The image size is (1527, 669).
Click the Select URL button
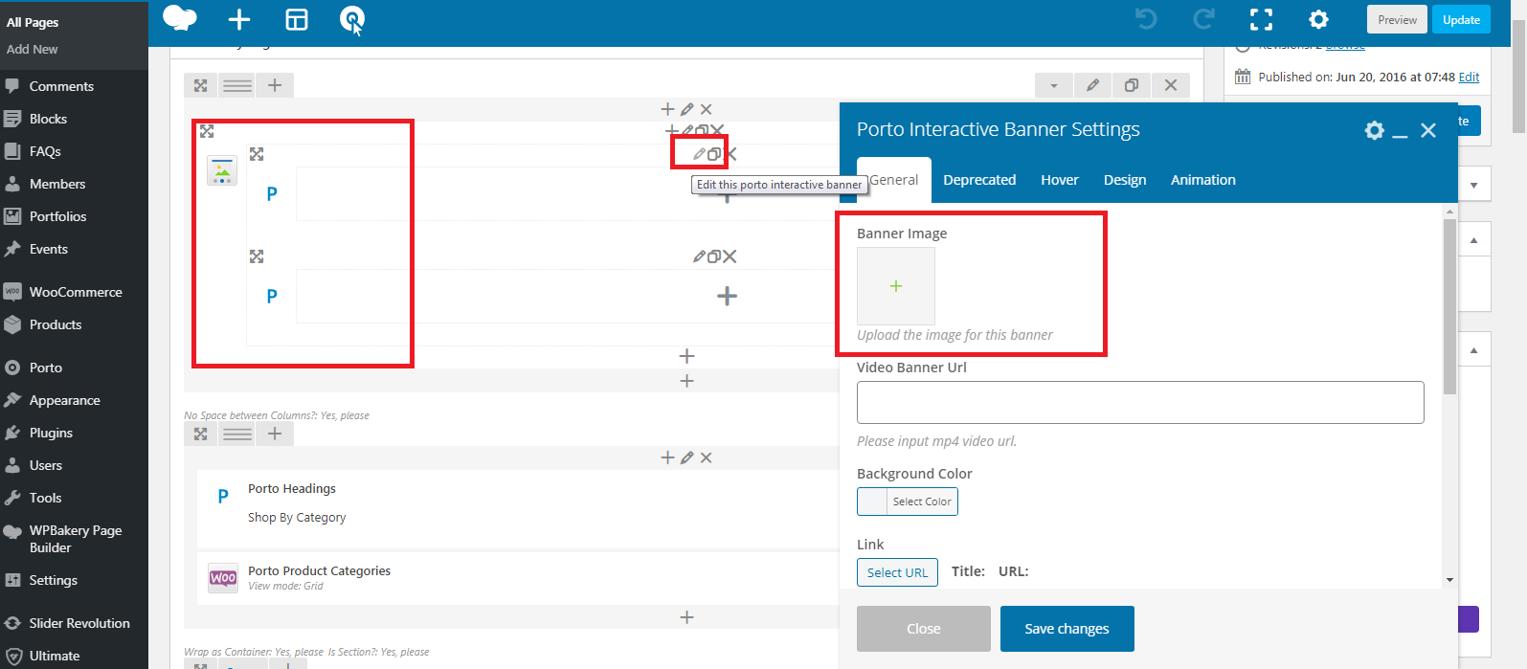pyautogui.click(x=897, y=572)
